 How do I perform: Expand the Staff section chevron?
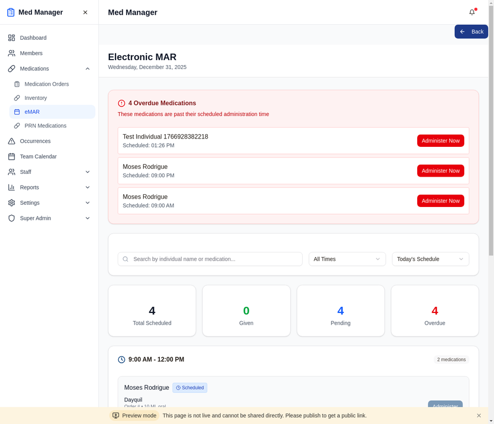click(87, 172)
